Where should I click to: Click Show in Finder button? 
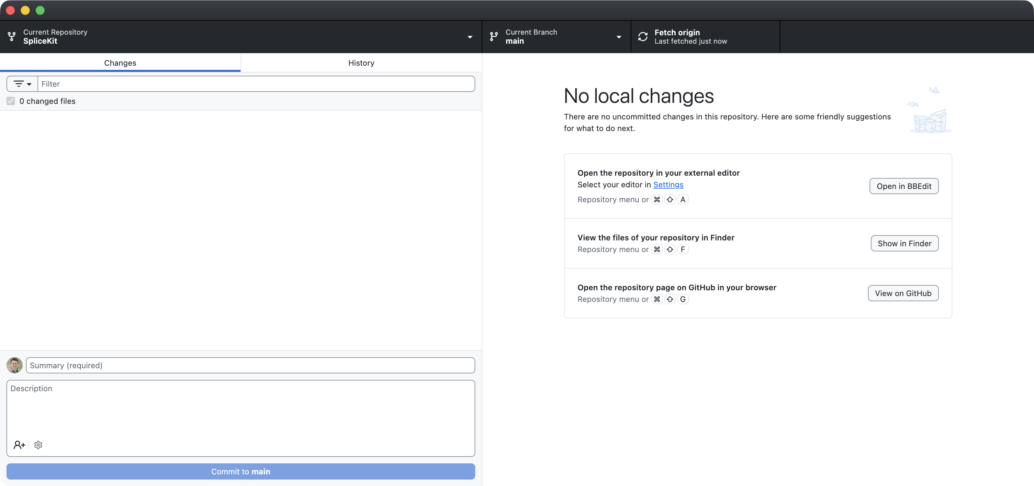[x=904, y=244]
